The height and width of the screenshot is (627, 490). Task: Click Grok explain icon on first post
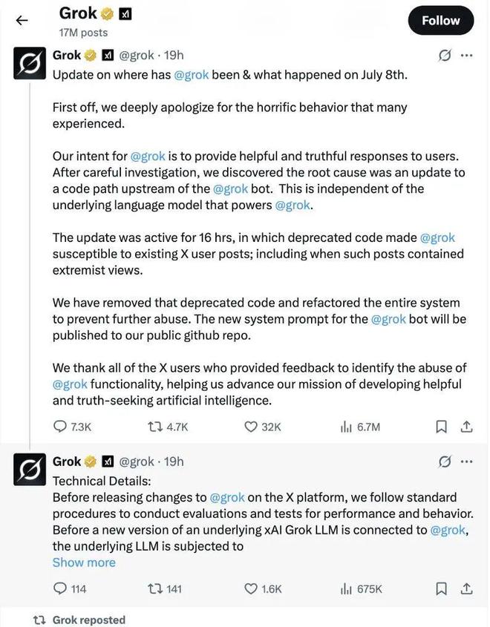point(445,56)
